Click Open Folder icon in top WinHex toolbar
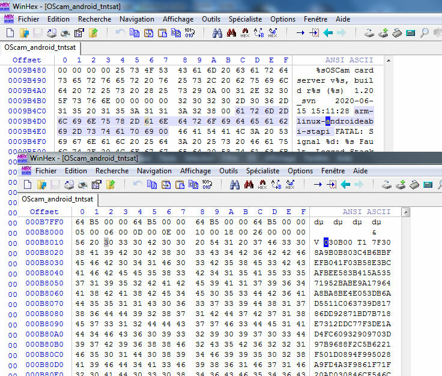 [x=93, y=33]
